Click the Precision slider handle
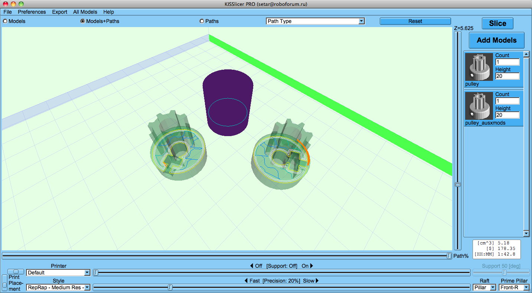The image size is (532, 293). point(170,287)
